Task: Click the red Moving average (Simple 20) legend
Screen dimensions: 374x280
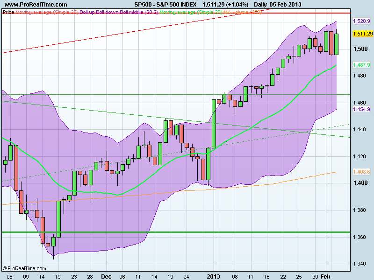Action: pos(47,12)
